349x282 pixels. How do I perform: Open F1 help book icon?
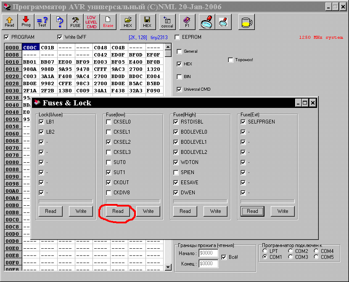(x=187, y=21)
